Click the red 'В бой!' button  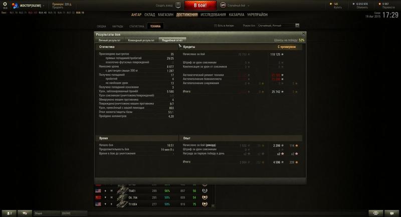[x=200, y=6]
